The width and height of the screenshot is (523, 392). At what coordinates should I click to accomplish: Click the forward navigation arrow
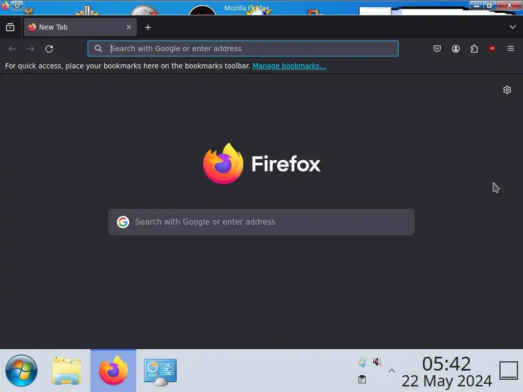coord(31,48)
